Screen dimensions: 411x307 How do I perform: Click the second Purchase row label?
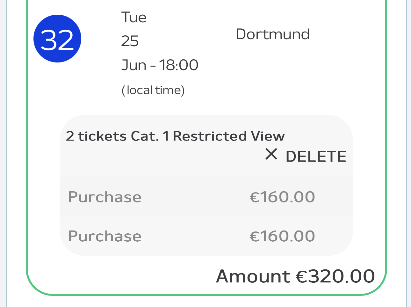pyautogui.click(x=105, y=236)
